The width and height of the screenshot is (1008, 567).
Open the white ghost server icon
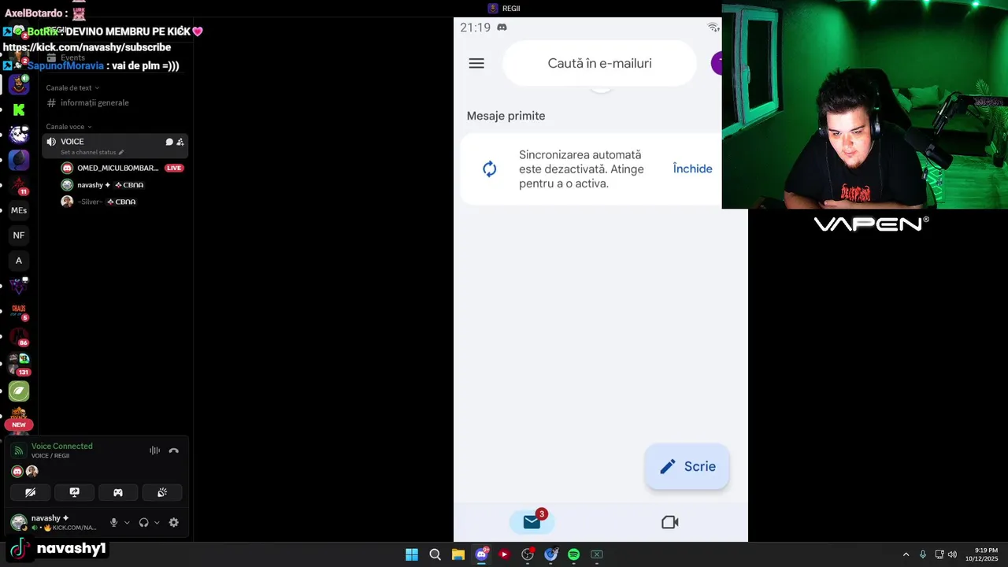pos(19,135)
